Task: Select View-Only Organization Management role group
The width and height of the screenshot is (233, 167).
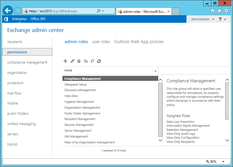Action: point(110,142)
